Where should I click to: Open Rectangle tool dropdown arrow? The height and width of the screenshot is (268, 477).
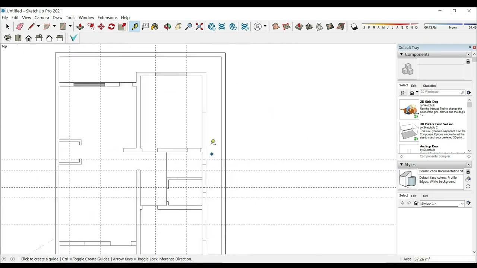[x=70, y=26]
